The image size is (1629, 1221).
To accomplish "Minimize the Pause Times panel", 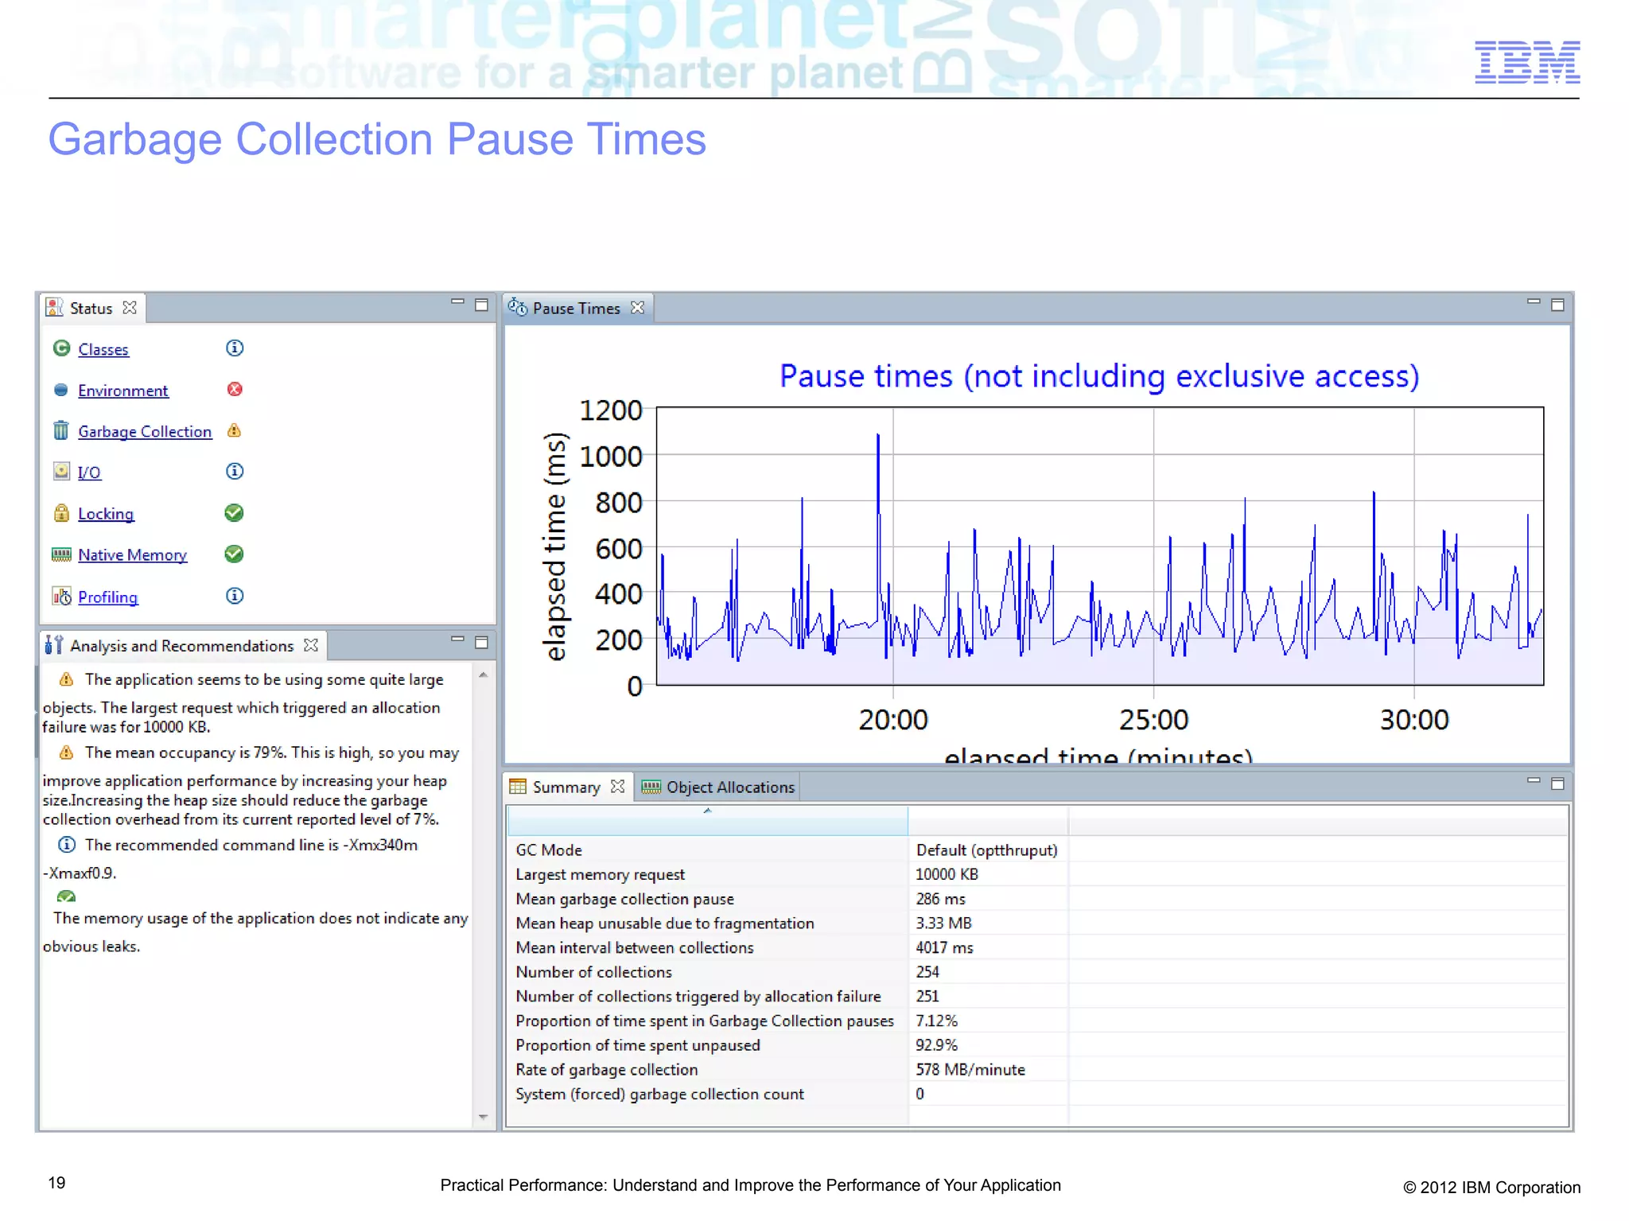I will point(1534,302).
